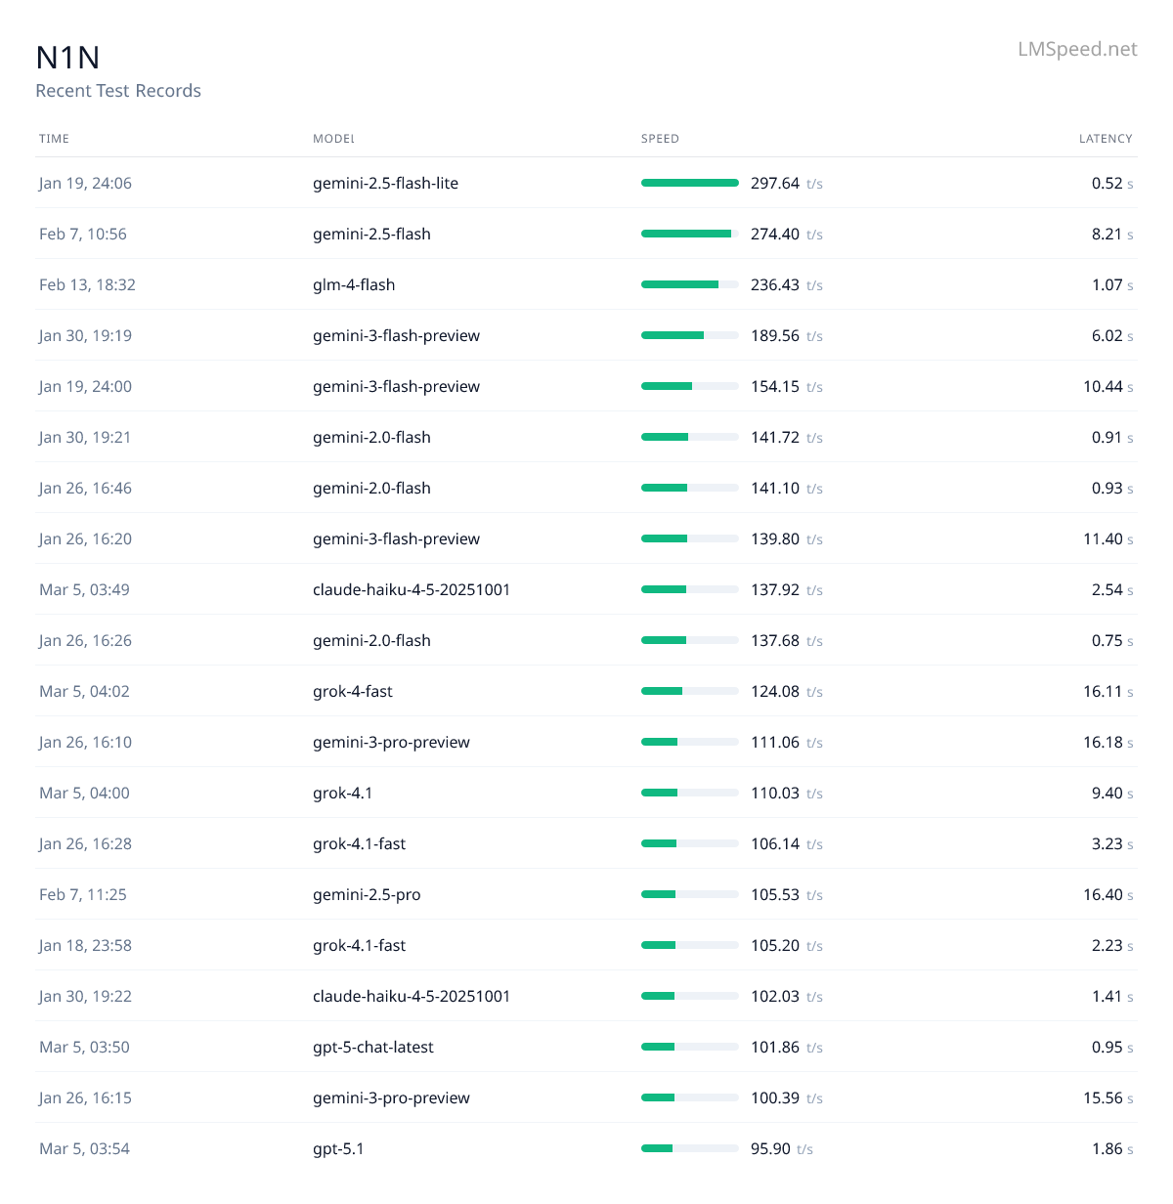Select the gemini-2.5-pro model name

pyautogui.click(x=367, y=894)
